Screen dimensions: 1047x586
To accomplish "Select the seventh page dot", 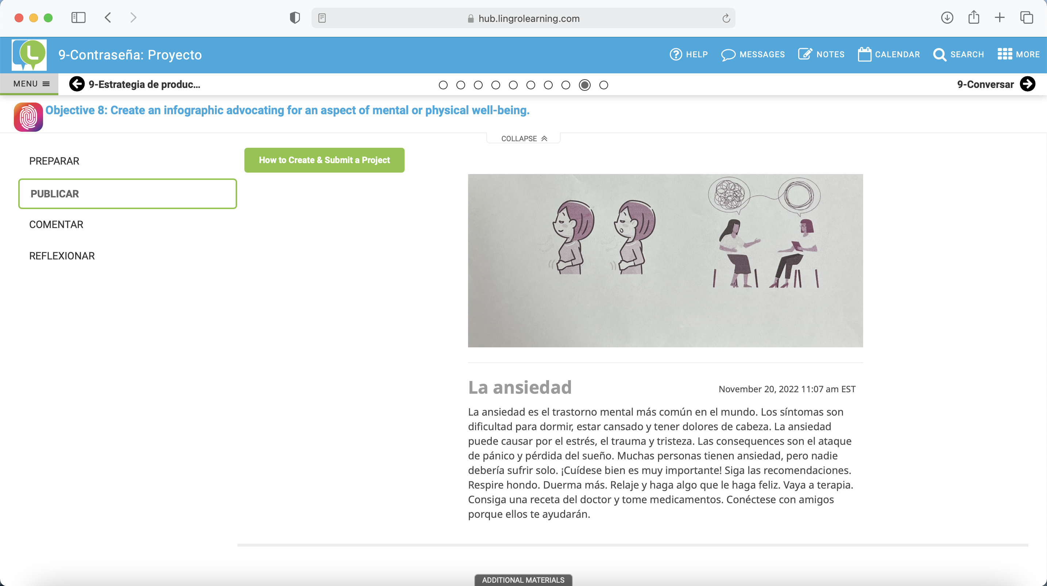I will tap(548, 85).
